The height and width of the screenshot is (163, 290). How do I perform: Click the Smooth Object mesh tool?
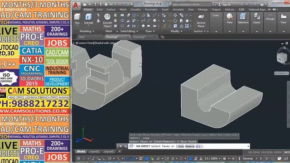pyautogui.click(x=107, y=20)
